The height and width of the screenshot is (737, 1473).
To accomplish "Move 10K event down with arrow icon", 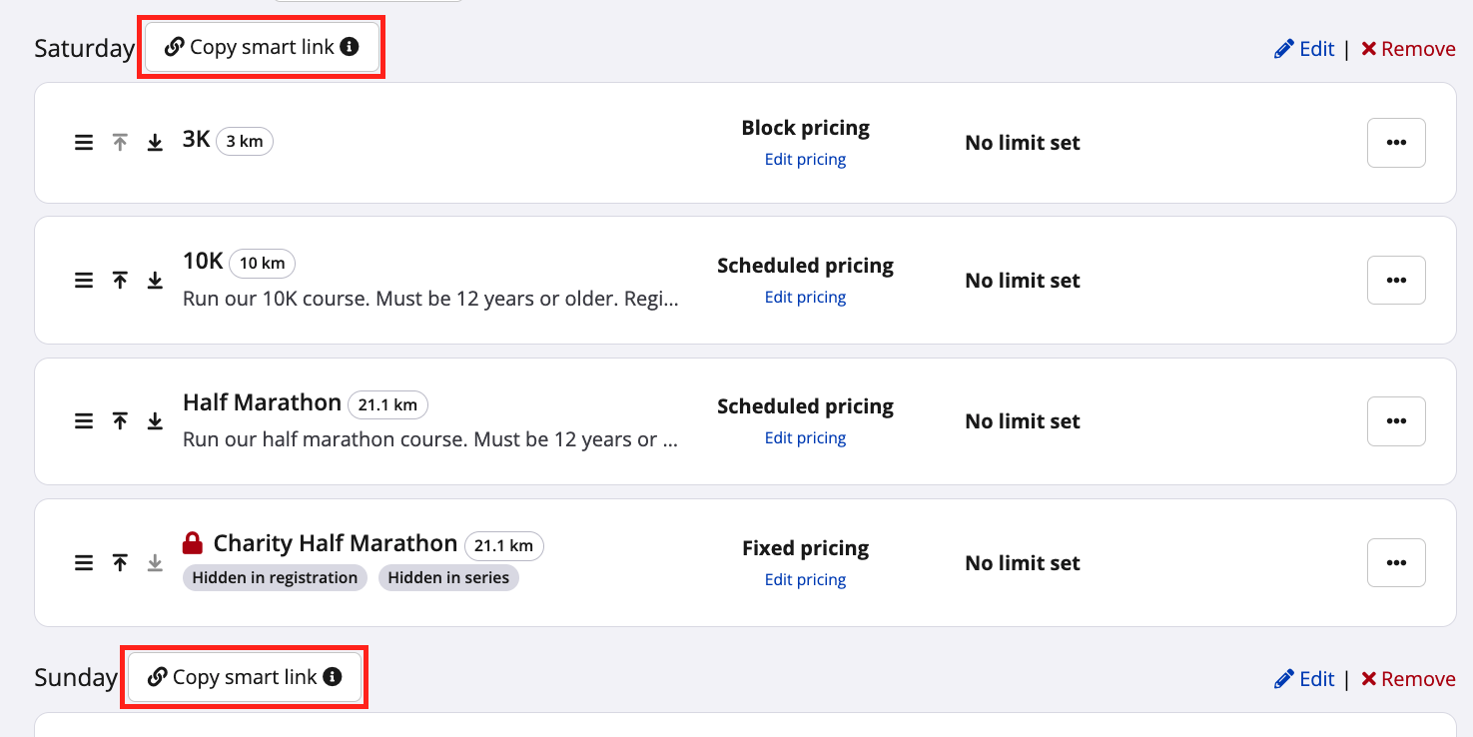I will pyautogui.click(x=155, y=281).
